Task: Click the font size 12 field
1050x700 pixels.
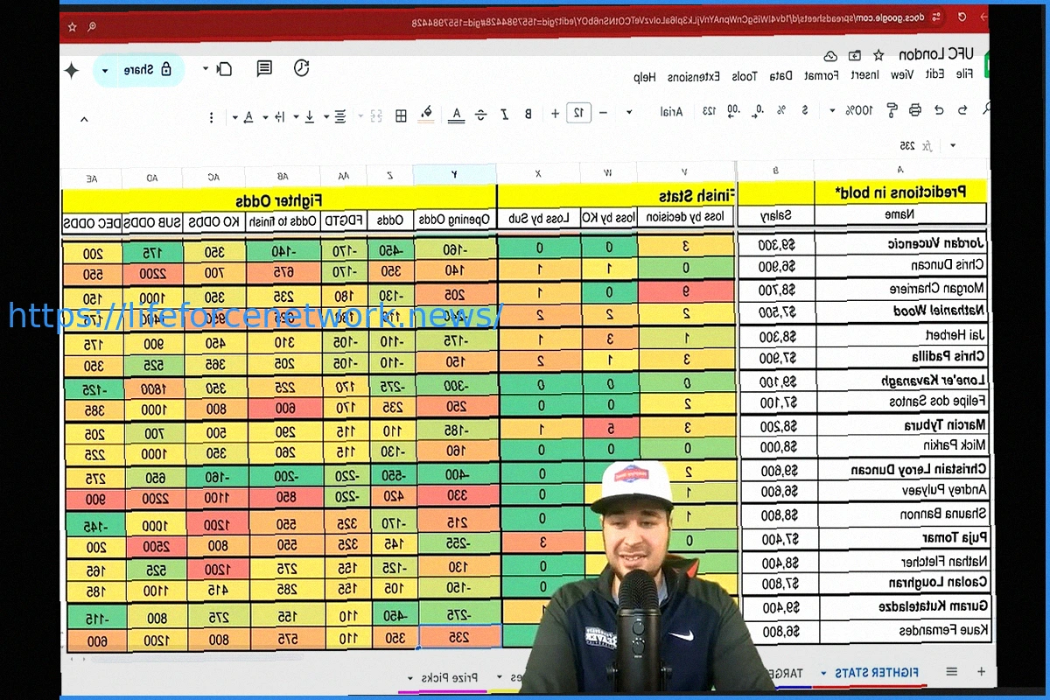Action: click(578, 113)
